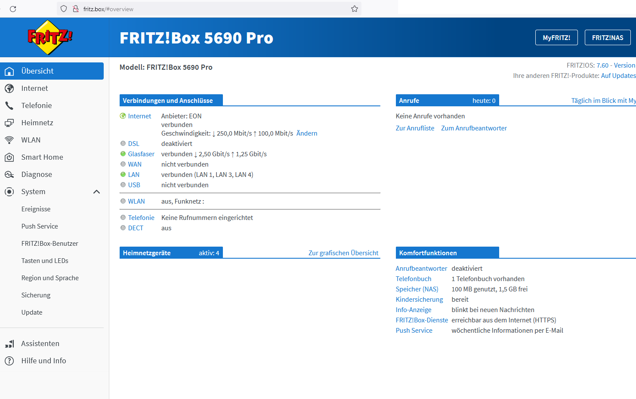Click the green Internet connection status icon
The width and height of the screenshot is (636, 399).
click(x=123, y=116)
